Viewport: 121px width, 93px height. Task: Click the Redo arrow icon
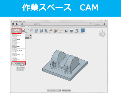pos(30,24)
